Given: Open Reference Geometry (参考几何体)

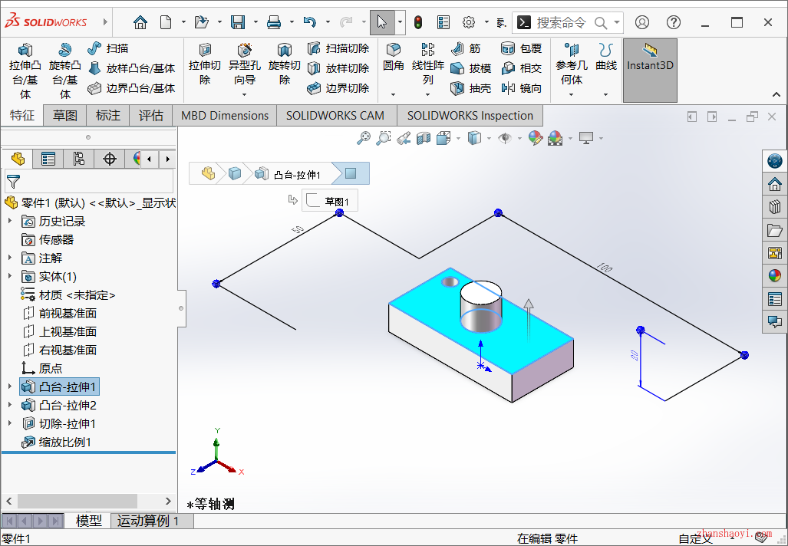Looking at the screenshot, I should [x=572, y=64].
